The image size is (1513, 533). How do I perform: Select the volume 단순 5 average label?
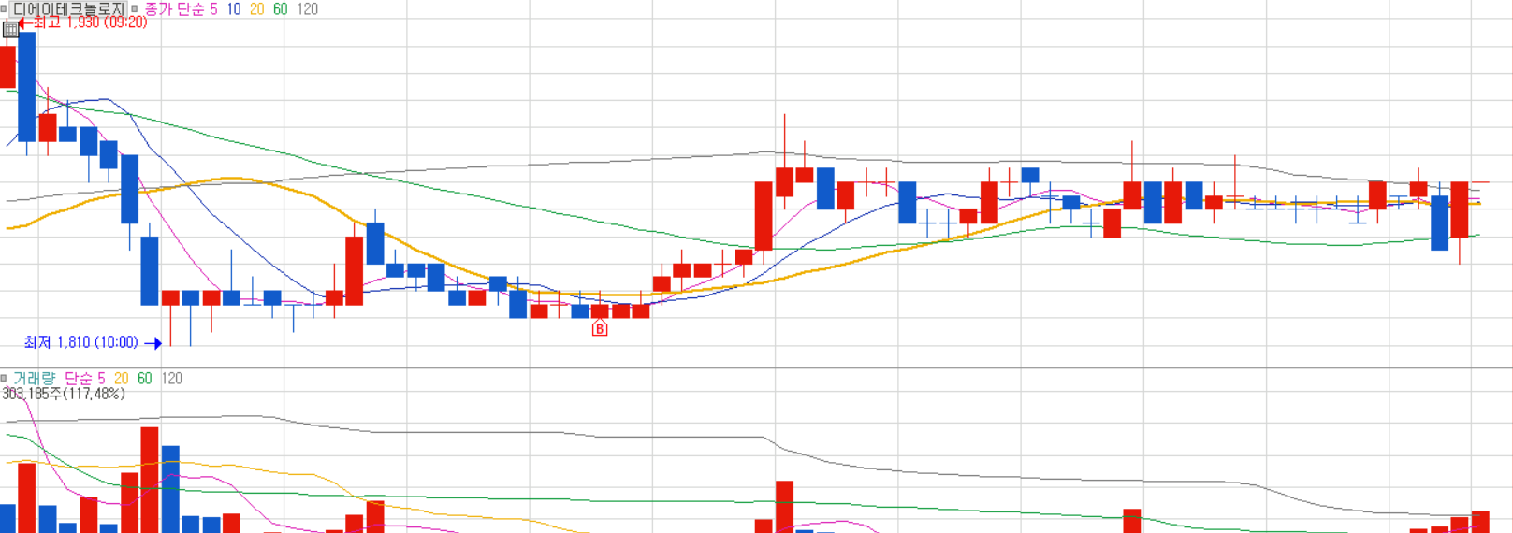tap(84, 378)
